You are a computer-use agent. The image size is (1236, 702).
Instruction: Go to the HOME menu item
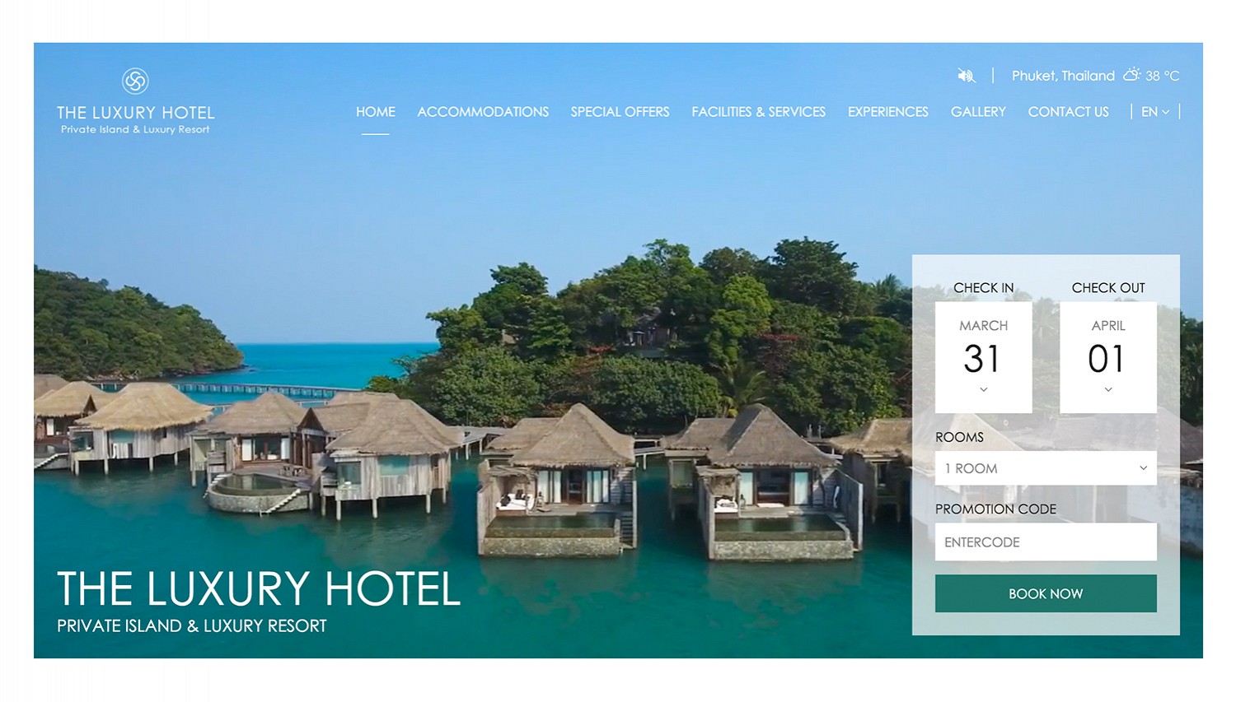tap(376, 112)
